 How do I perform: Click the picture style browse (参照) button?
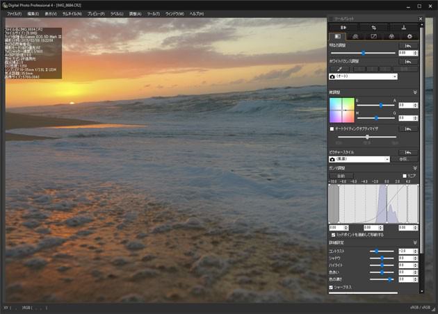point(404,159)
